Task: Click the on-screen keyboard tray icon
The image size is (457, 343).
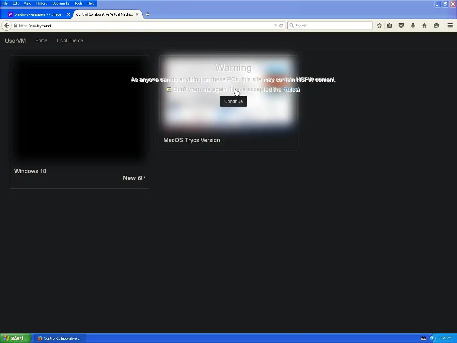Action: tap(424, 338)
